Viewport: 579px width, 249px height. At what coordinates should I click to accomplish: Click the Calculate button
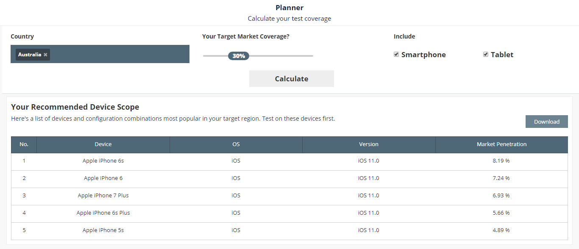pos(292,79)
